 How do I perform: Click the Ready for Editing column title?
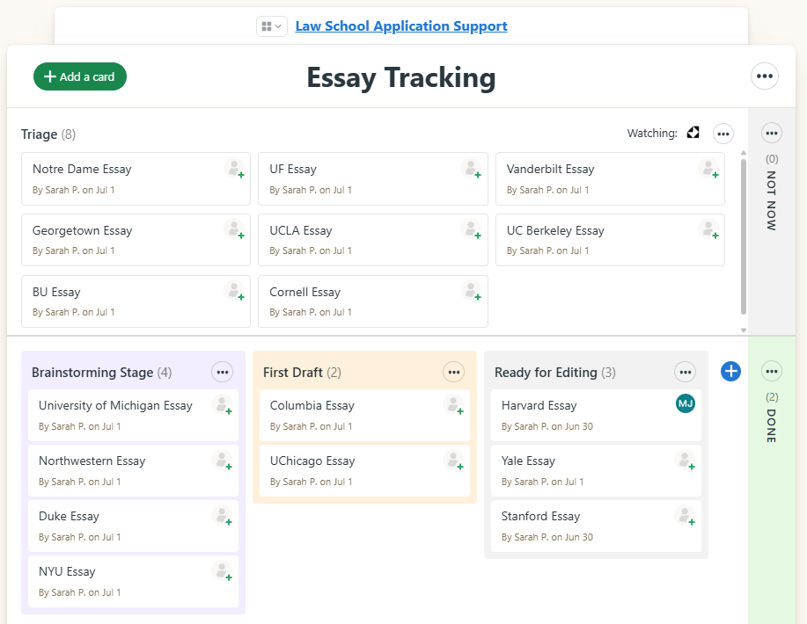546,372
